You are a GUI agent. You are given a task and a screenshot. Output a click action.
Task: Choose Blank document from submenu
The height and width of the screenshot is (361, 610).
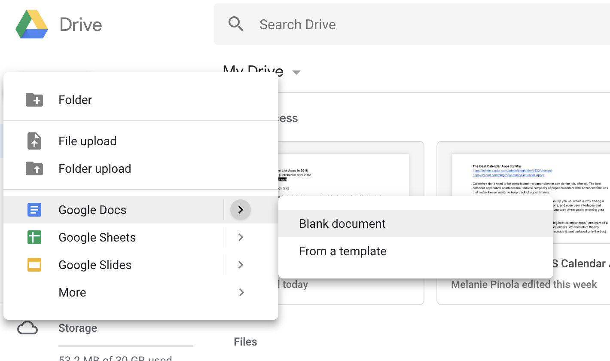pos(416,223)
